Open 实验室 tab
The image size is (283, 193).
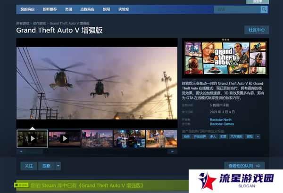coord(124,9)
